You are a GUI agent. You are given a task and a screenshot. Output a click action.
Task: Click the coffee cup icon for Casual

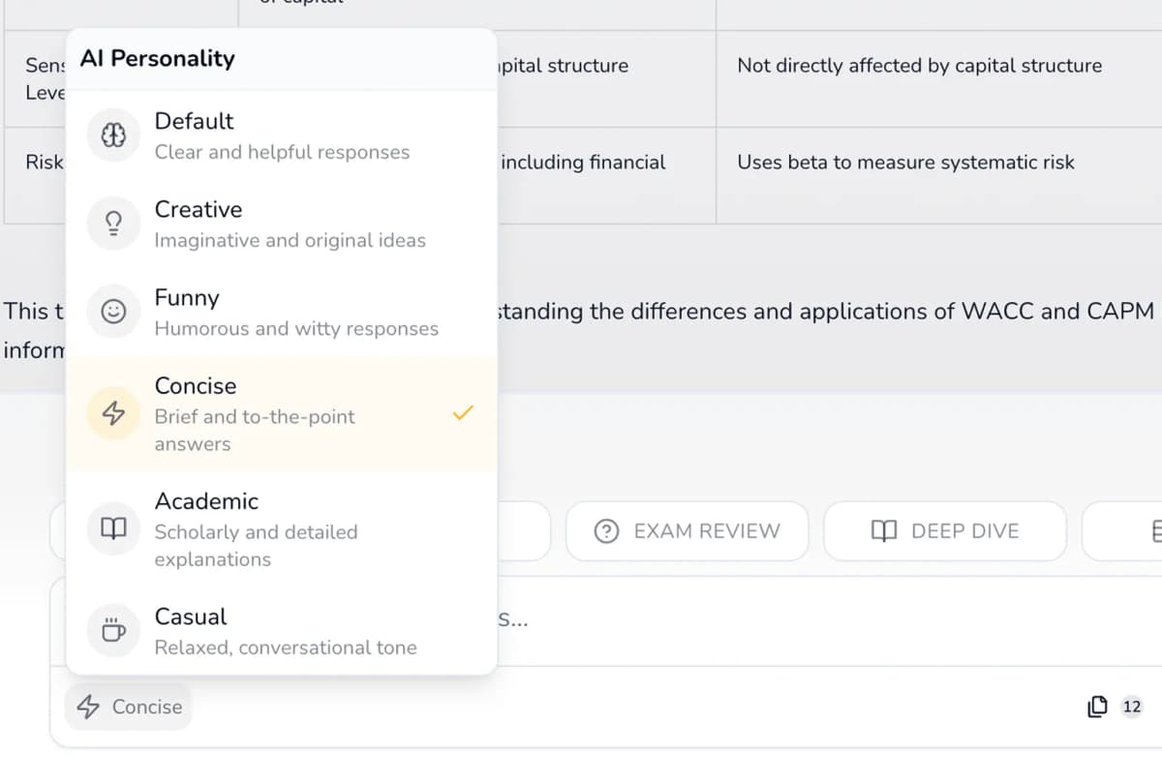point(113,630)
